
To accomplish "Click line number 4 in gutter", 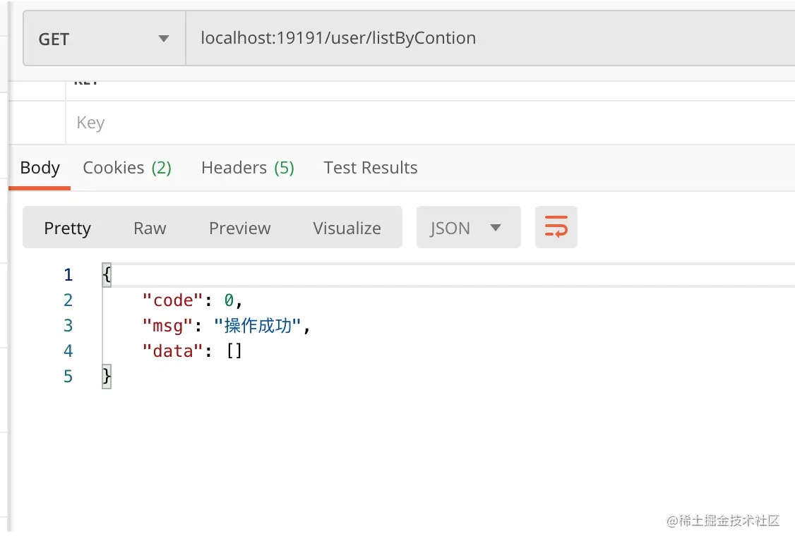I will pos(68,351).
